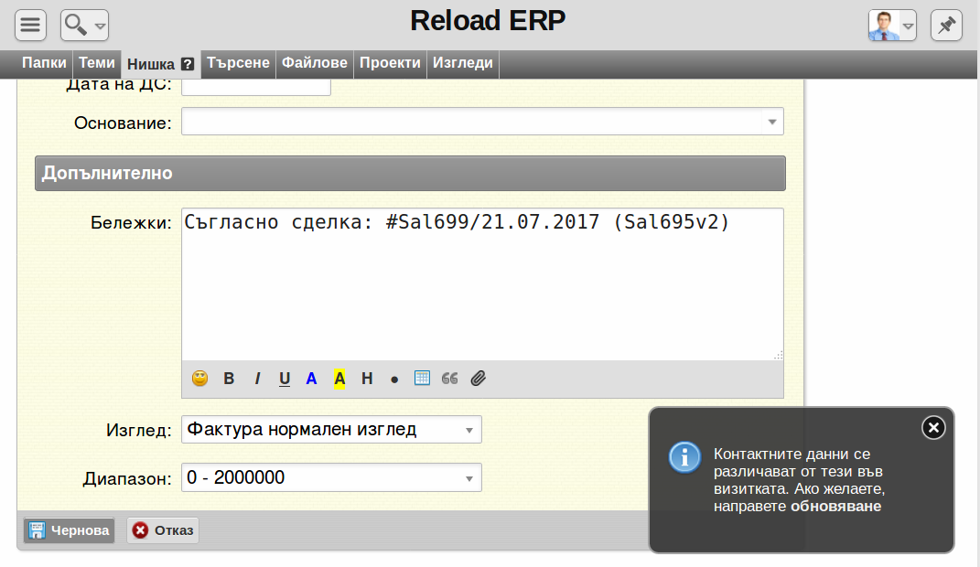The image size is (980, 567).
Task: Save as draft with Чернова button
Action: pos(70,530)
